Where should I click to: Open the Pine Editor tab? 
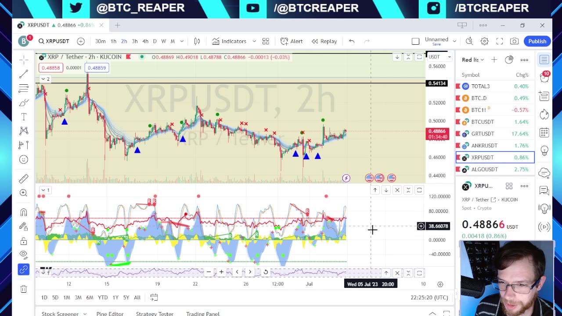(x=110, y=314)
